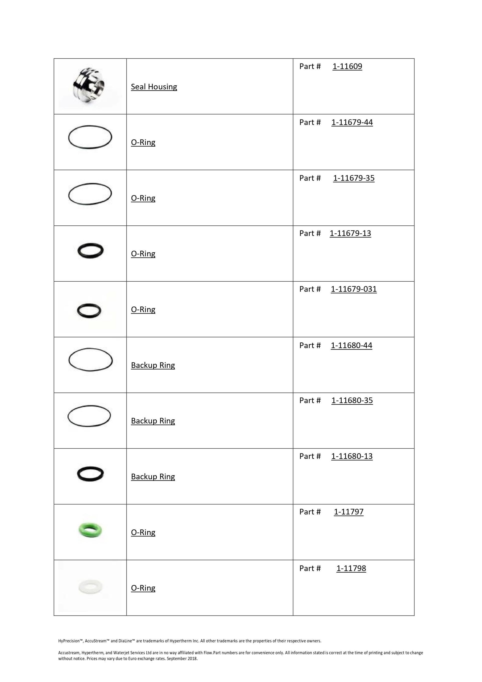Open part number 1-11680-44 link

[x=351, y=345]
